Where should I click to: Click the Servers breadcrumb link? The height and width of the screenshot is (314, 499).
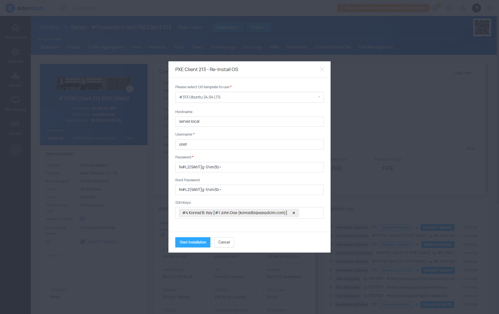click(49, 27)
